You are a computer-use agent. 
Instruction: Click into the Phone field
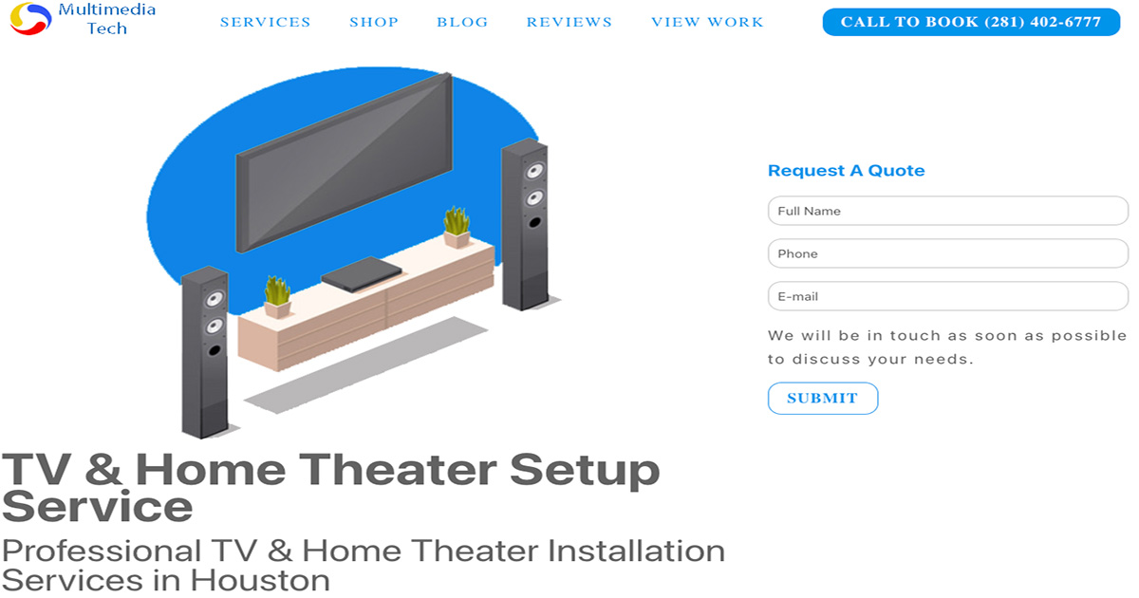[x=947, y=253]
